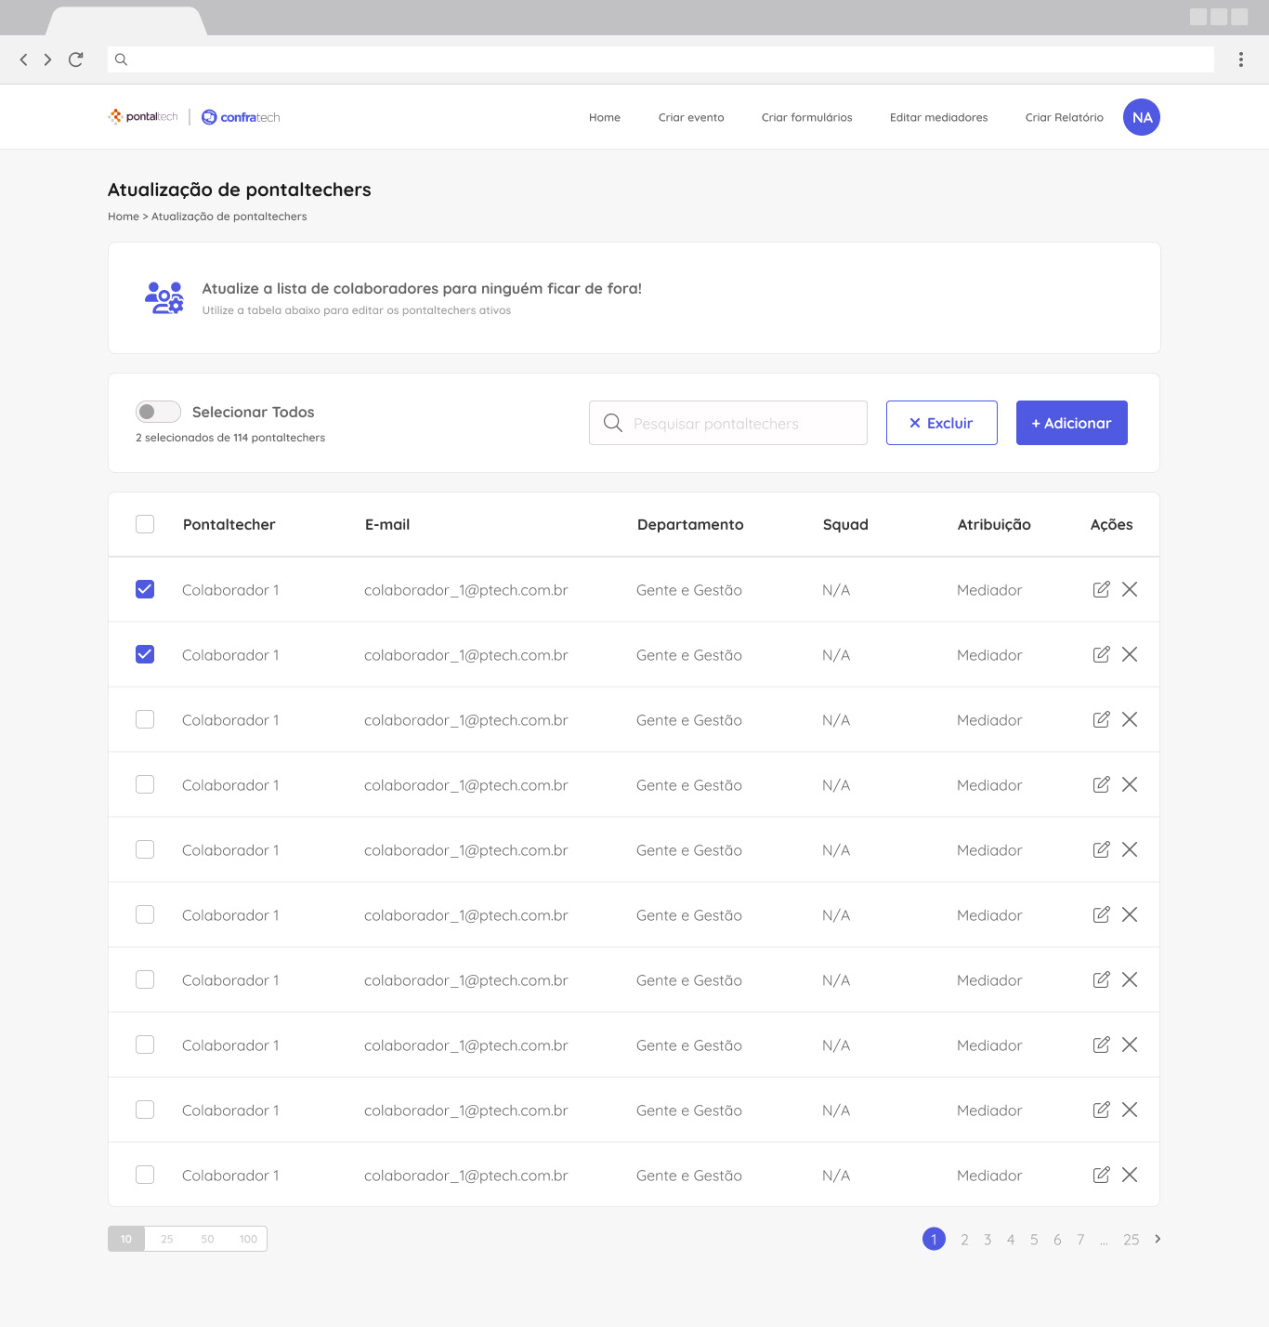Screen dimensions: 1269x1327
Task: Open the browser three-dot menu
Action: [1241, 59]
